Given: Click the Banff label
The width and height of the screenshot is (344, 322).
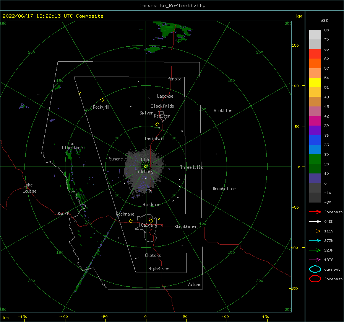Looking at the screenshot, I should click(x=63, y=213).
